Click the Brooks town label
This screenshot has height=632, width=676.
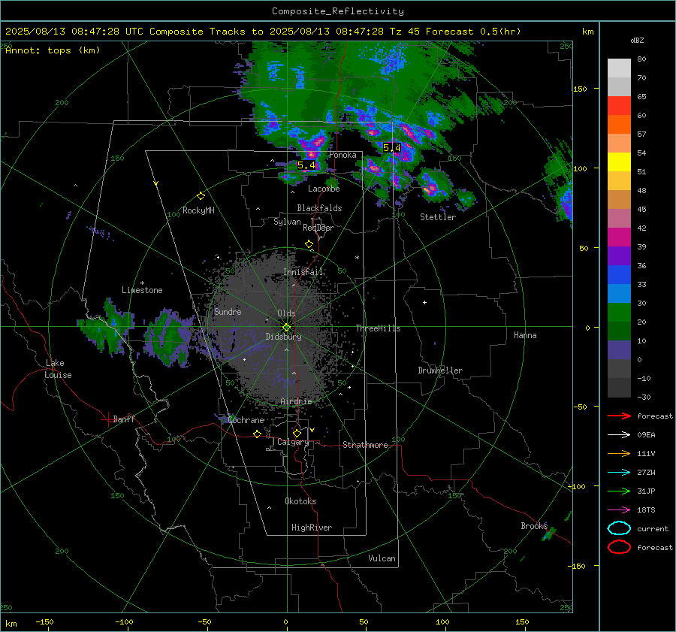click(534, 526)
